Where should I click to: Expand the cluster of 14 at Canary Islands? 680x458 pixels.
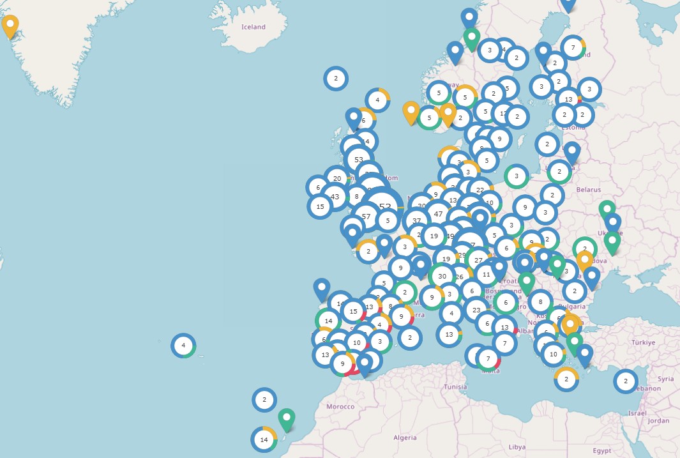tap(264, 439)
